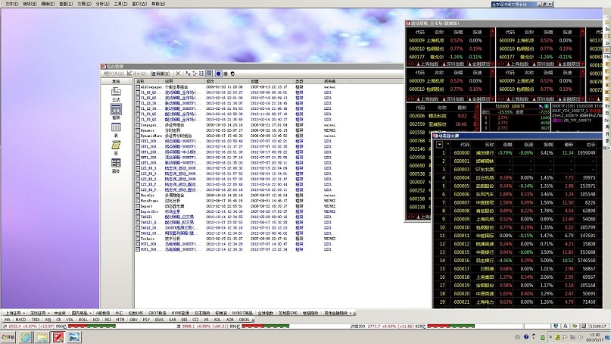Screen dimensions: 611x344
Task: Select the OBOS indicator tab
Action: coord(244,320)
